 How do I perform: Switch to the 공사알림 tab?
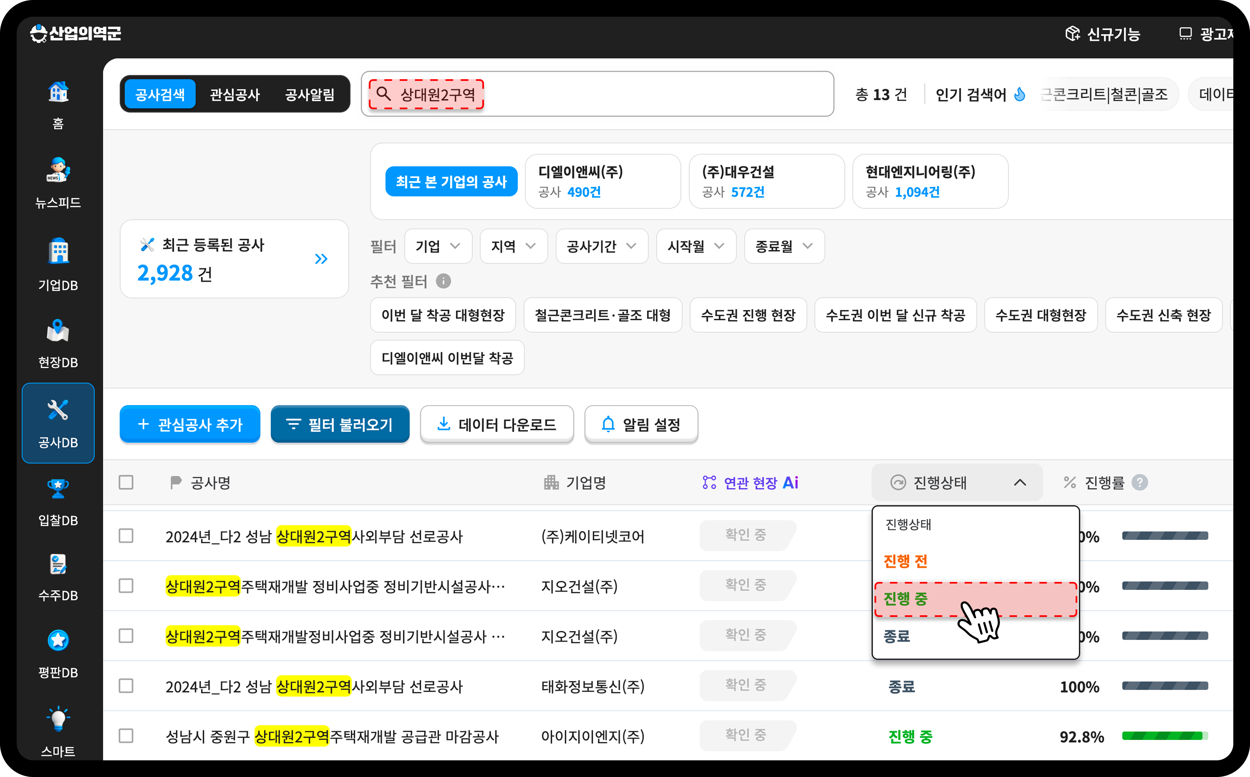click(x=310, y=94)
